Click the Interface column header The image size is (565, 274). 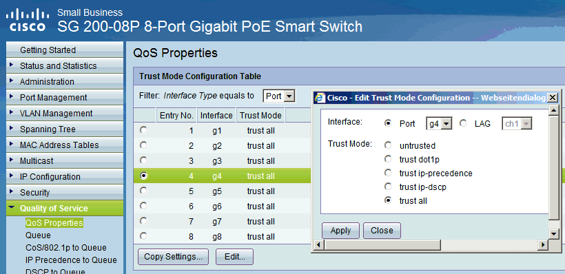tap(216, 116)
